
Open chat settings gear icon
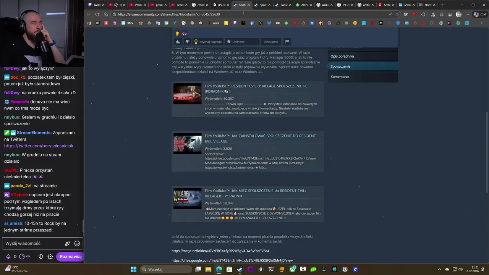50,257
